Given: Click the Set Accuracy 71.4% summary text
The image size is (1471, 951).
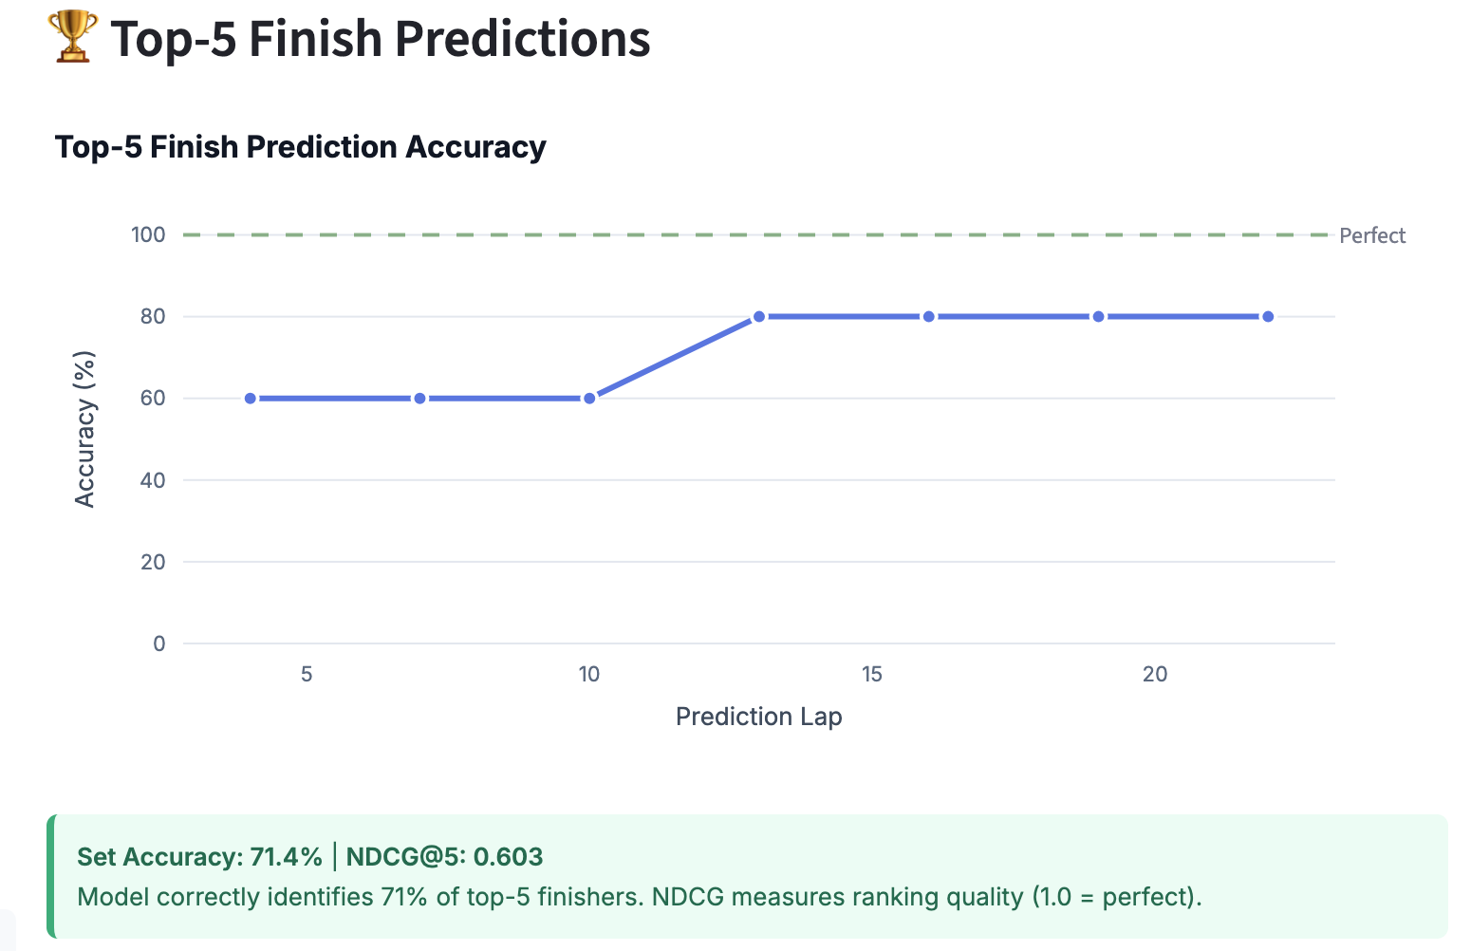Looking at the screenshot, I should pos(200,857).
